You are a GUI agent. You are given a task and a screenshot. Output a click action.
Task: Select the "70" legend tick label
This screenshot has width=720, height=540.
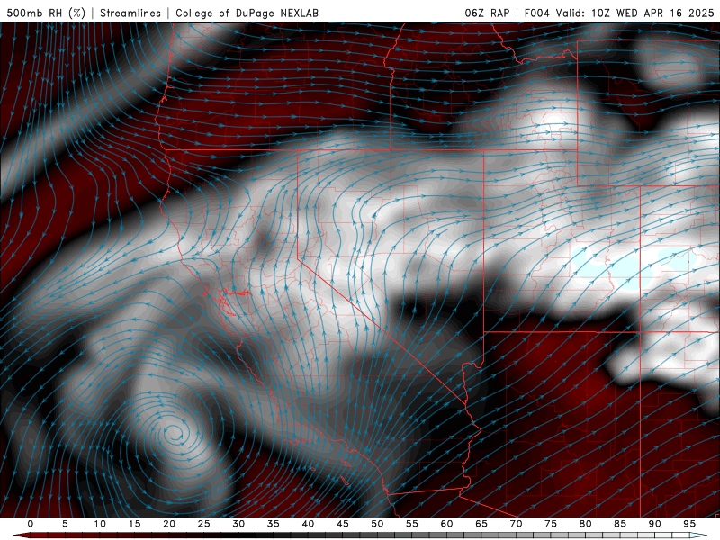[x=516, y=524]
